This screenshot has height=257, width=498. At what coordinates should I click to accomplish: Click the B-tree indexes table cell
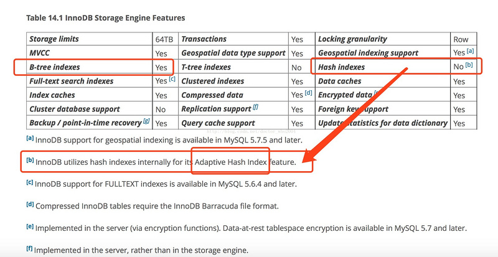pyautogui.click(x=55, y=67)
